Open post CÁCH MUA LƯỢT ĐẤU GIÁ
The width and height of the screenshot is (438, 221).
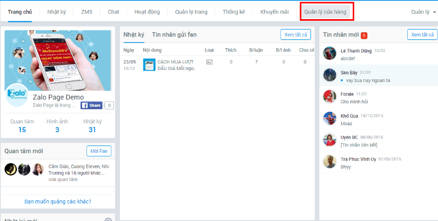pyautogui.click(x=177, y=65)
